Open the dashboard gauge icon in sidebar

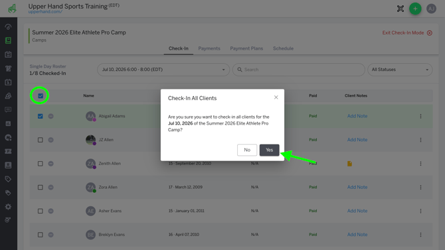point(8,27)
